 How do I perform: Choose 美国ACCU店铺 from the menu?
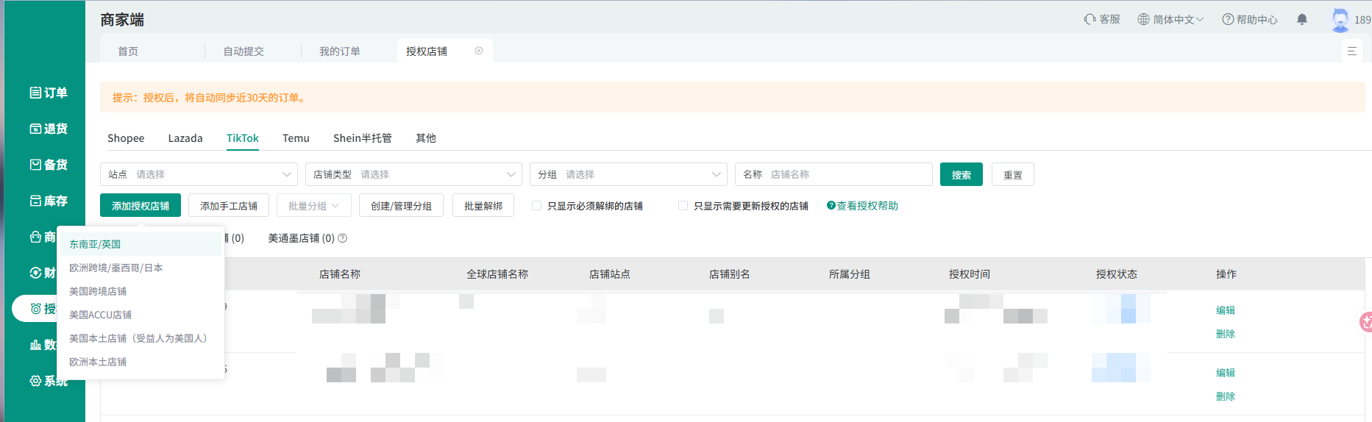tap(140, 315)
